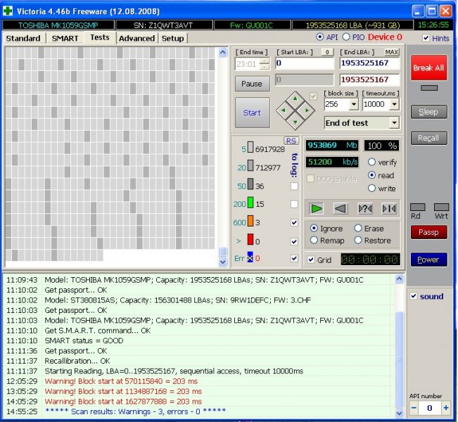This screenshot has height=422, width=458.
Task: Click the reverse scan direction icon
Action: click(341, 208)
